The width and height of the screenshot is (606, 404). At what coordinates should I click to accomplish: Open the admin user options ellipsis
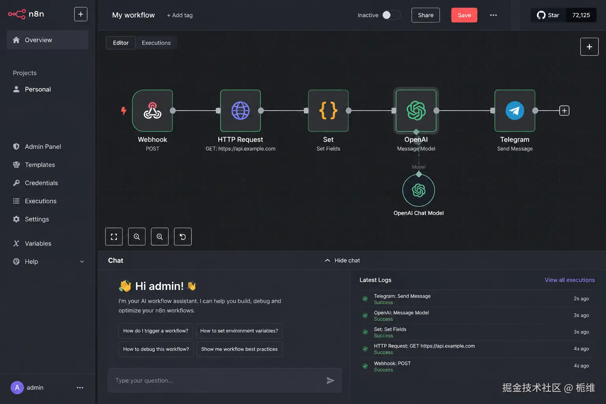[x=80, y=387]
